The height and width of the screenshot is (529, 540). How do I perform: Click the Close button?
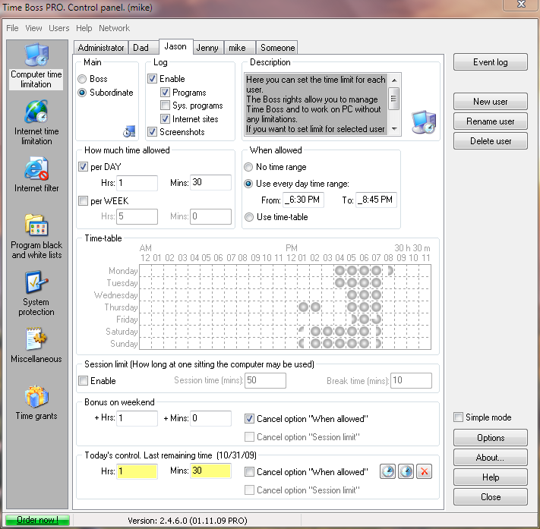(491, 496)
